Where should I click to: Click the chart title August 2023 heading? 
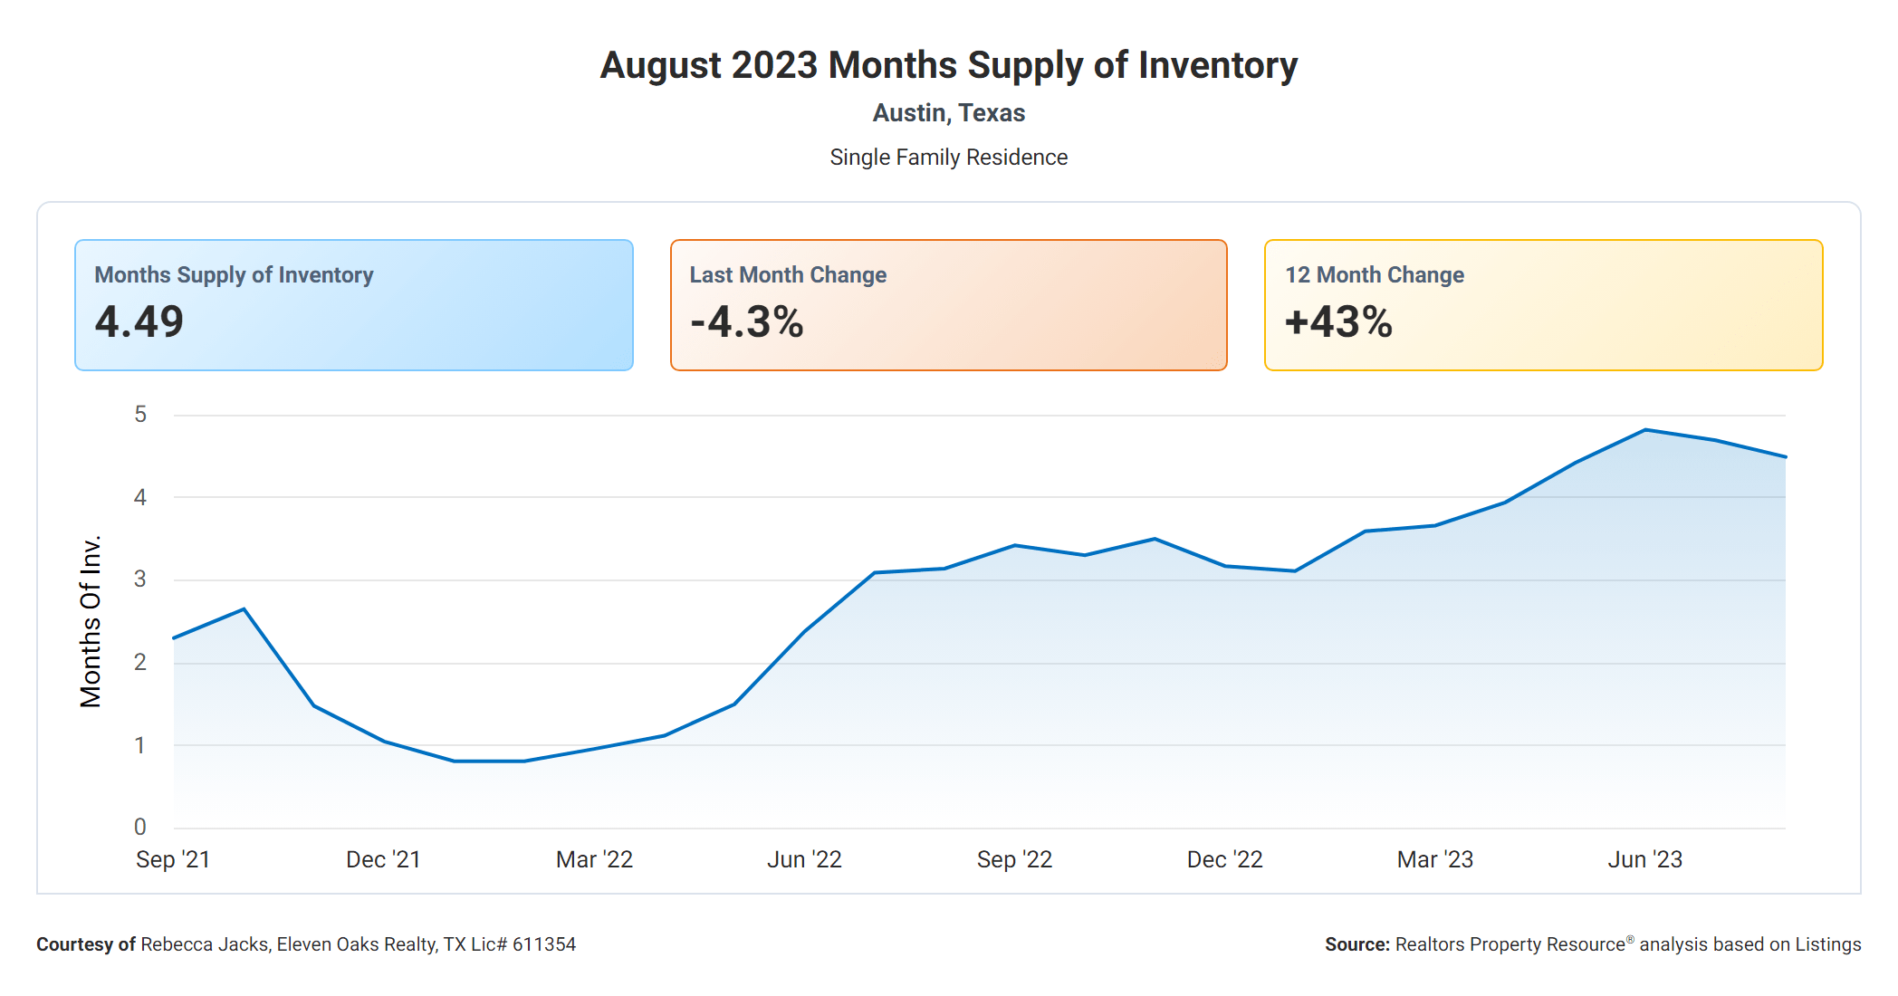click(x=948, y=65)
